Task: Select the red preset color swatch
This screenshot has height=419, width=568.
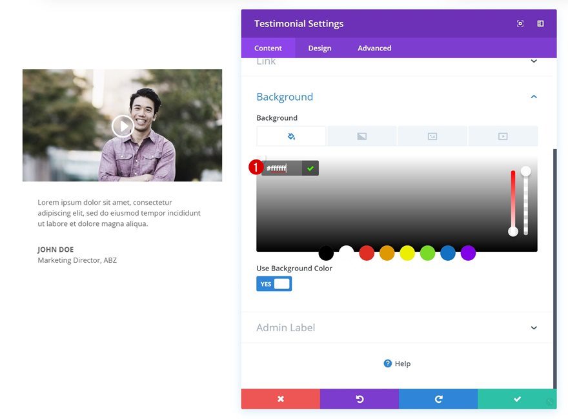Action: click(367, 253)
